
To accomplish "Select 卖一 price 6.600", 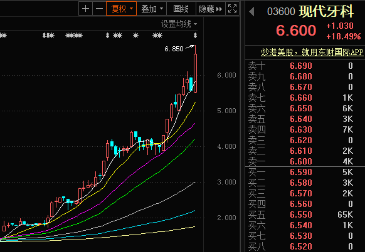I will [x=301, y=161].
